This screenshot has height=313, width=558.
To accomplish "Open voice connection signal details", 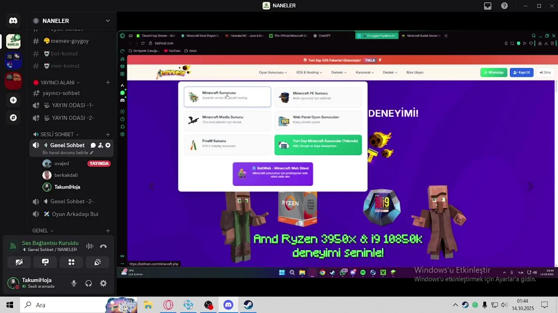I will tap(13, 246).
